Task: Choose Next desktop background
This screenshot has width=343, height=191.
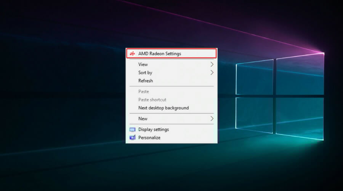Action: pyautogui.click(x=171, y=108)
